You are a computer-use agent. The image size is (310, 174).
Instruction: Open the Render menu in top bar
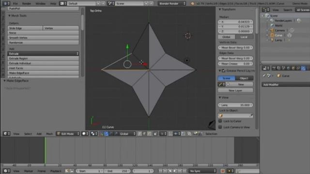(x=27, y=3)
